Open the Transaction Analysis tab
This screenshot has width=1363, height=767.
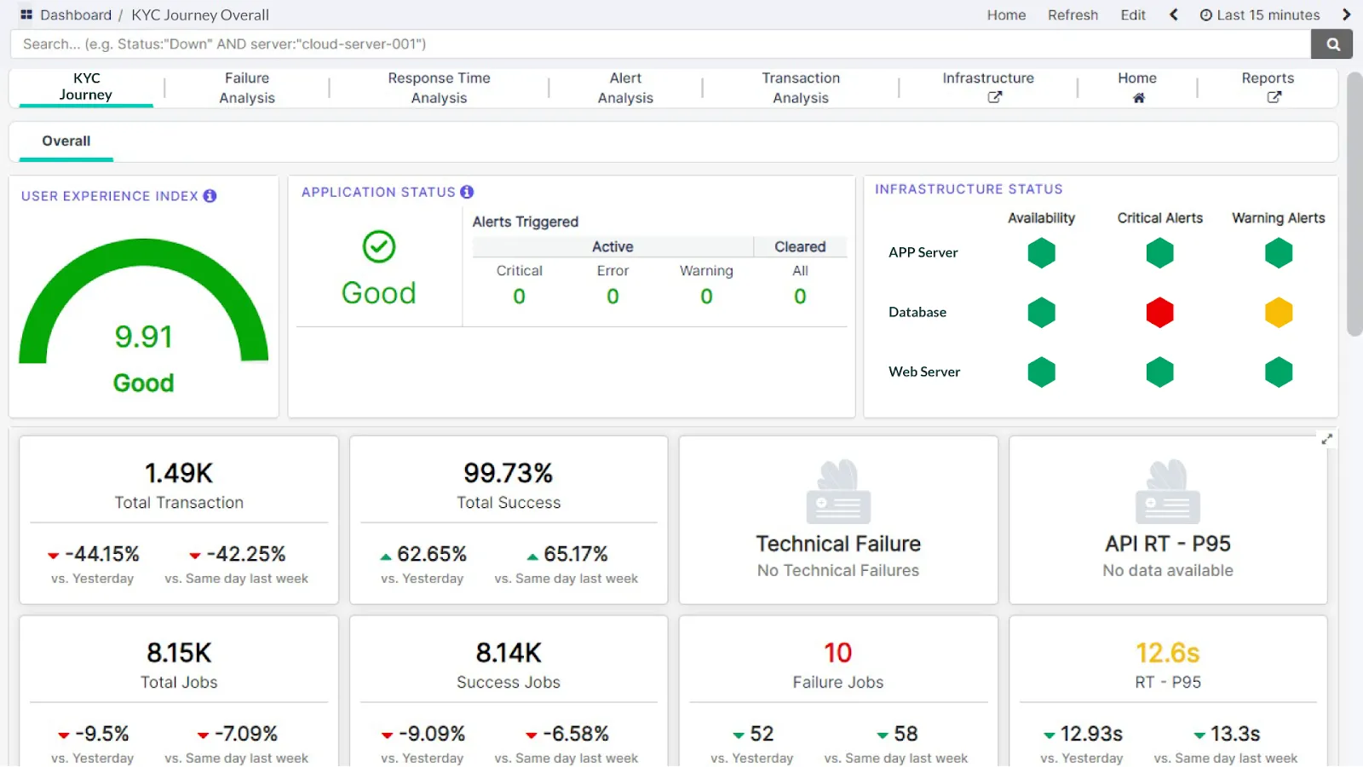click(801, 88)
